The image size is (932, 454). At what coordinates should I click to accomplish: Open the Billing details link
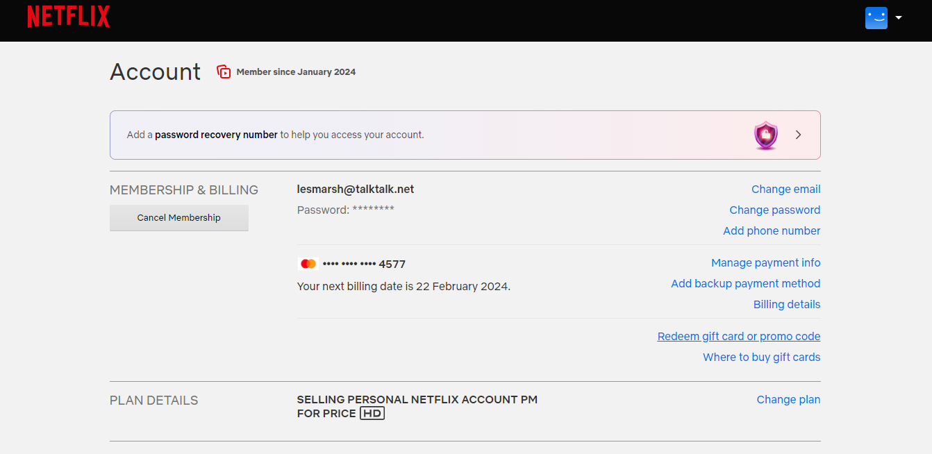pyautogui.click(x=787, y=304)
